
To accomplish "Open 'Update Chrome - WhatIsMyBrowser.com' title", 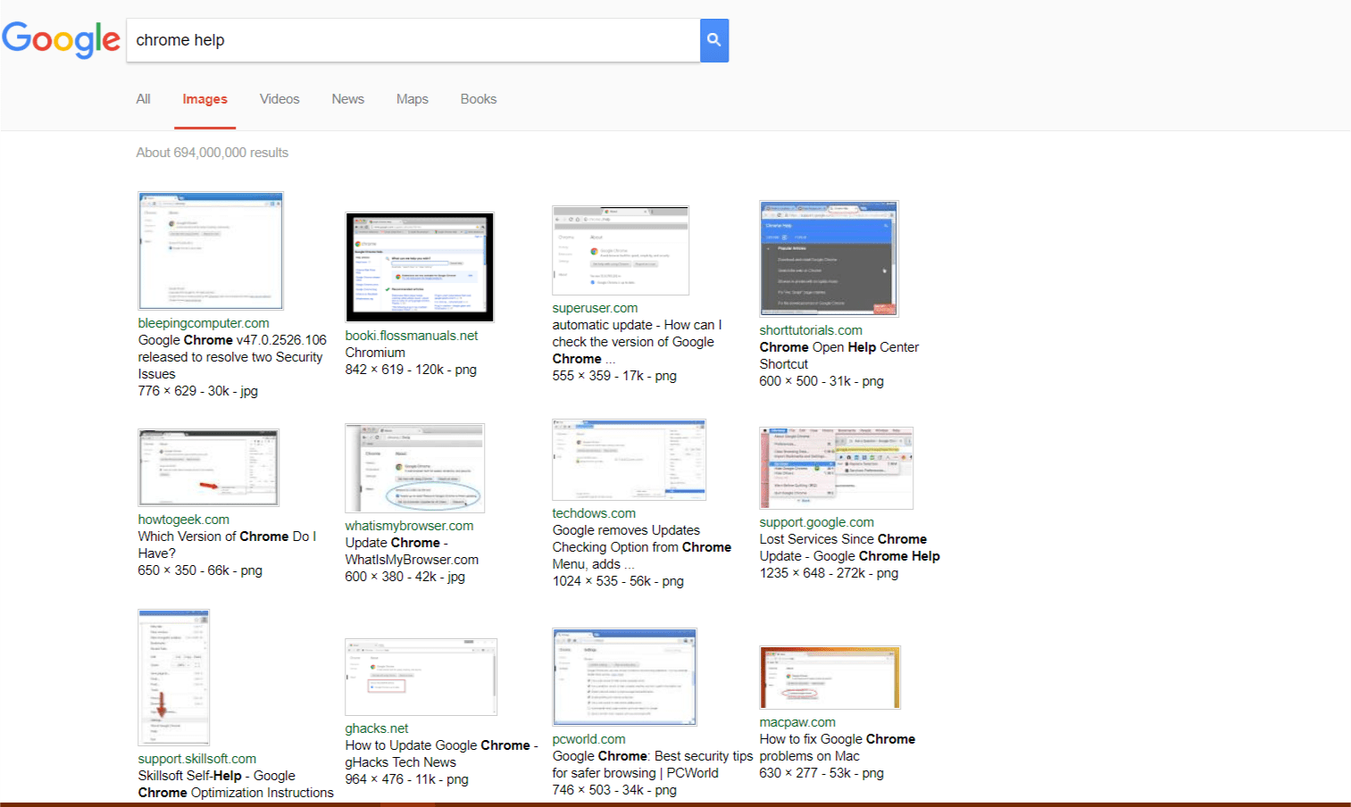I will point(412,551).
